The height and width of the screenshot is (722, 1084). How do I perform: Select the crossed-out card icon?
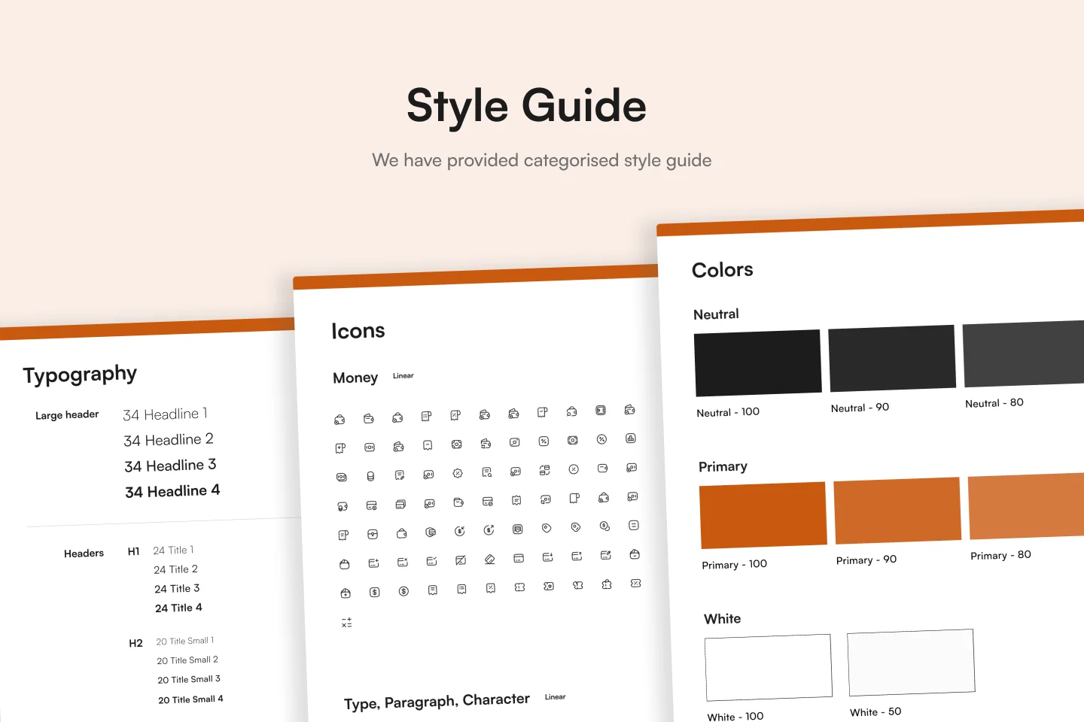[461, 560]
